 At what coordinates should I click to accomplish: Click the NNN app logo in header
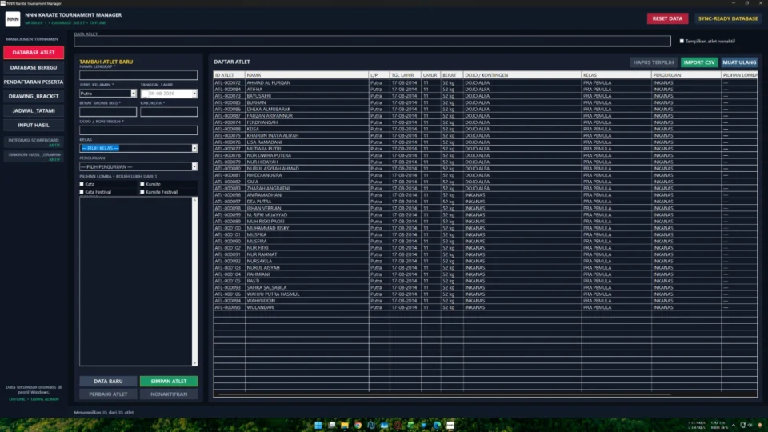coord(13,18)
